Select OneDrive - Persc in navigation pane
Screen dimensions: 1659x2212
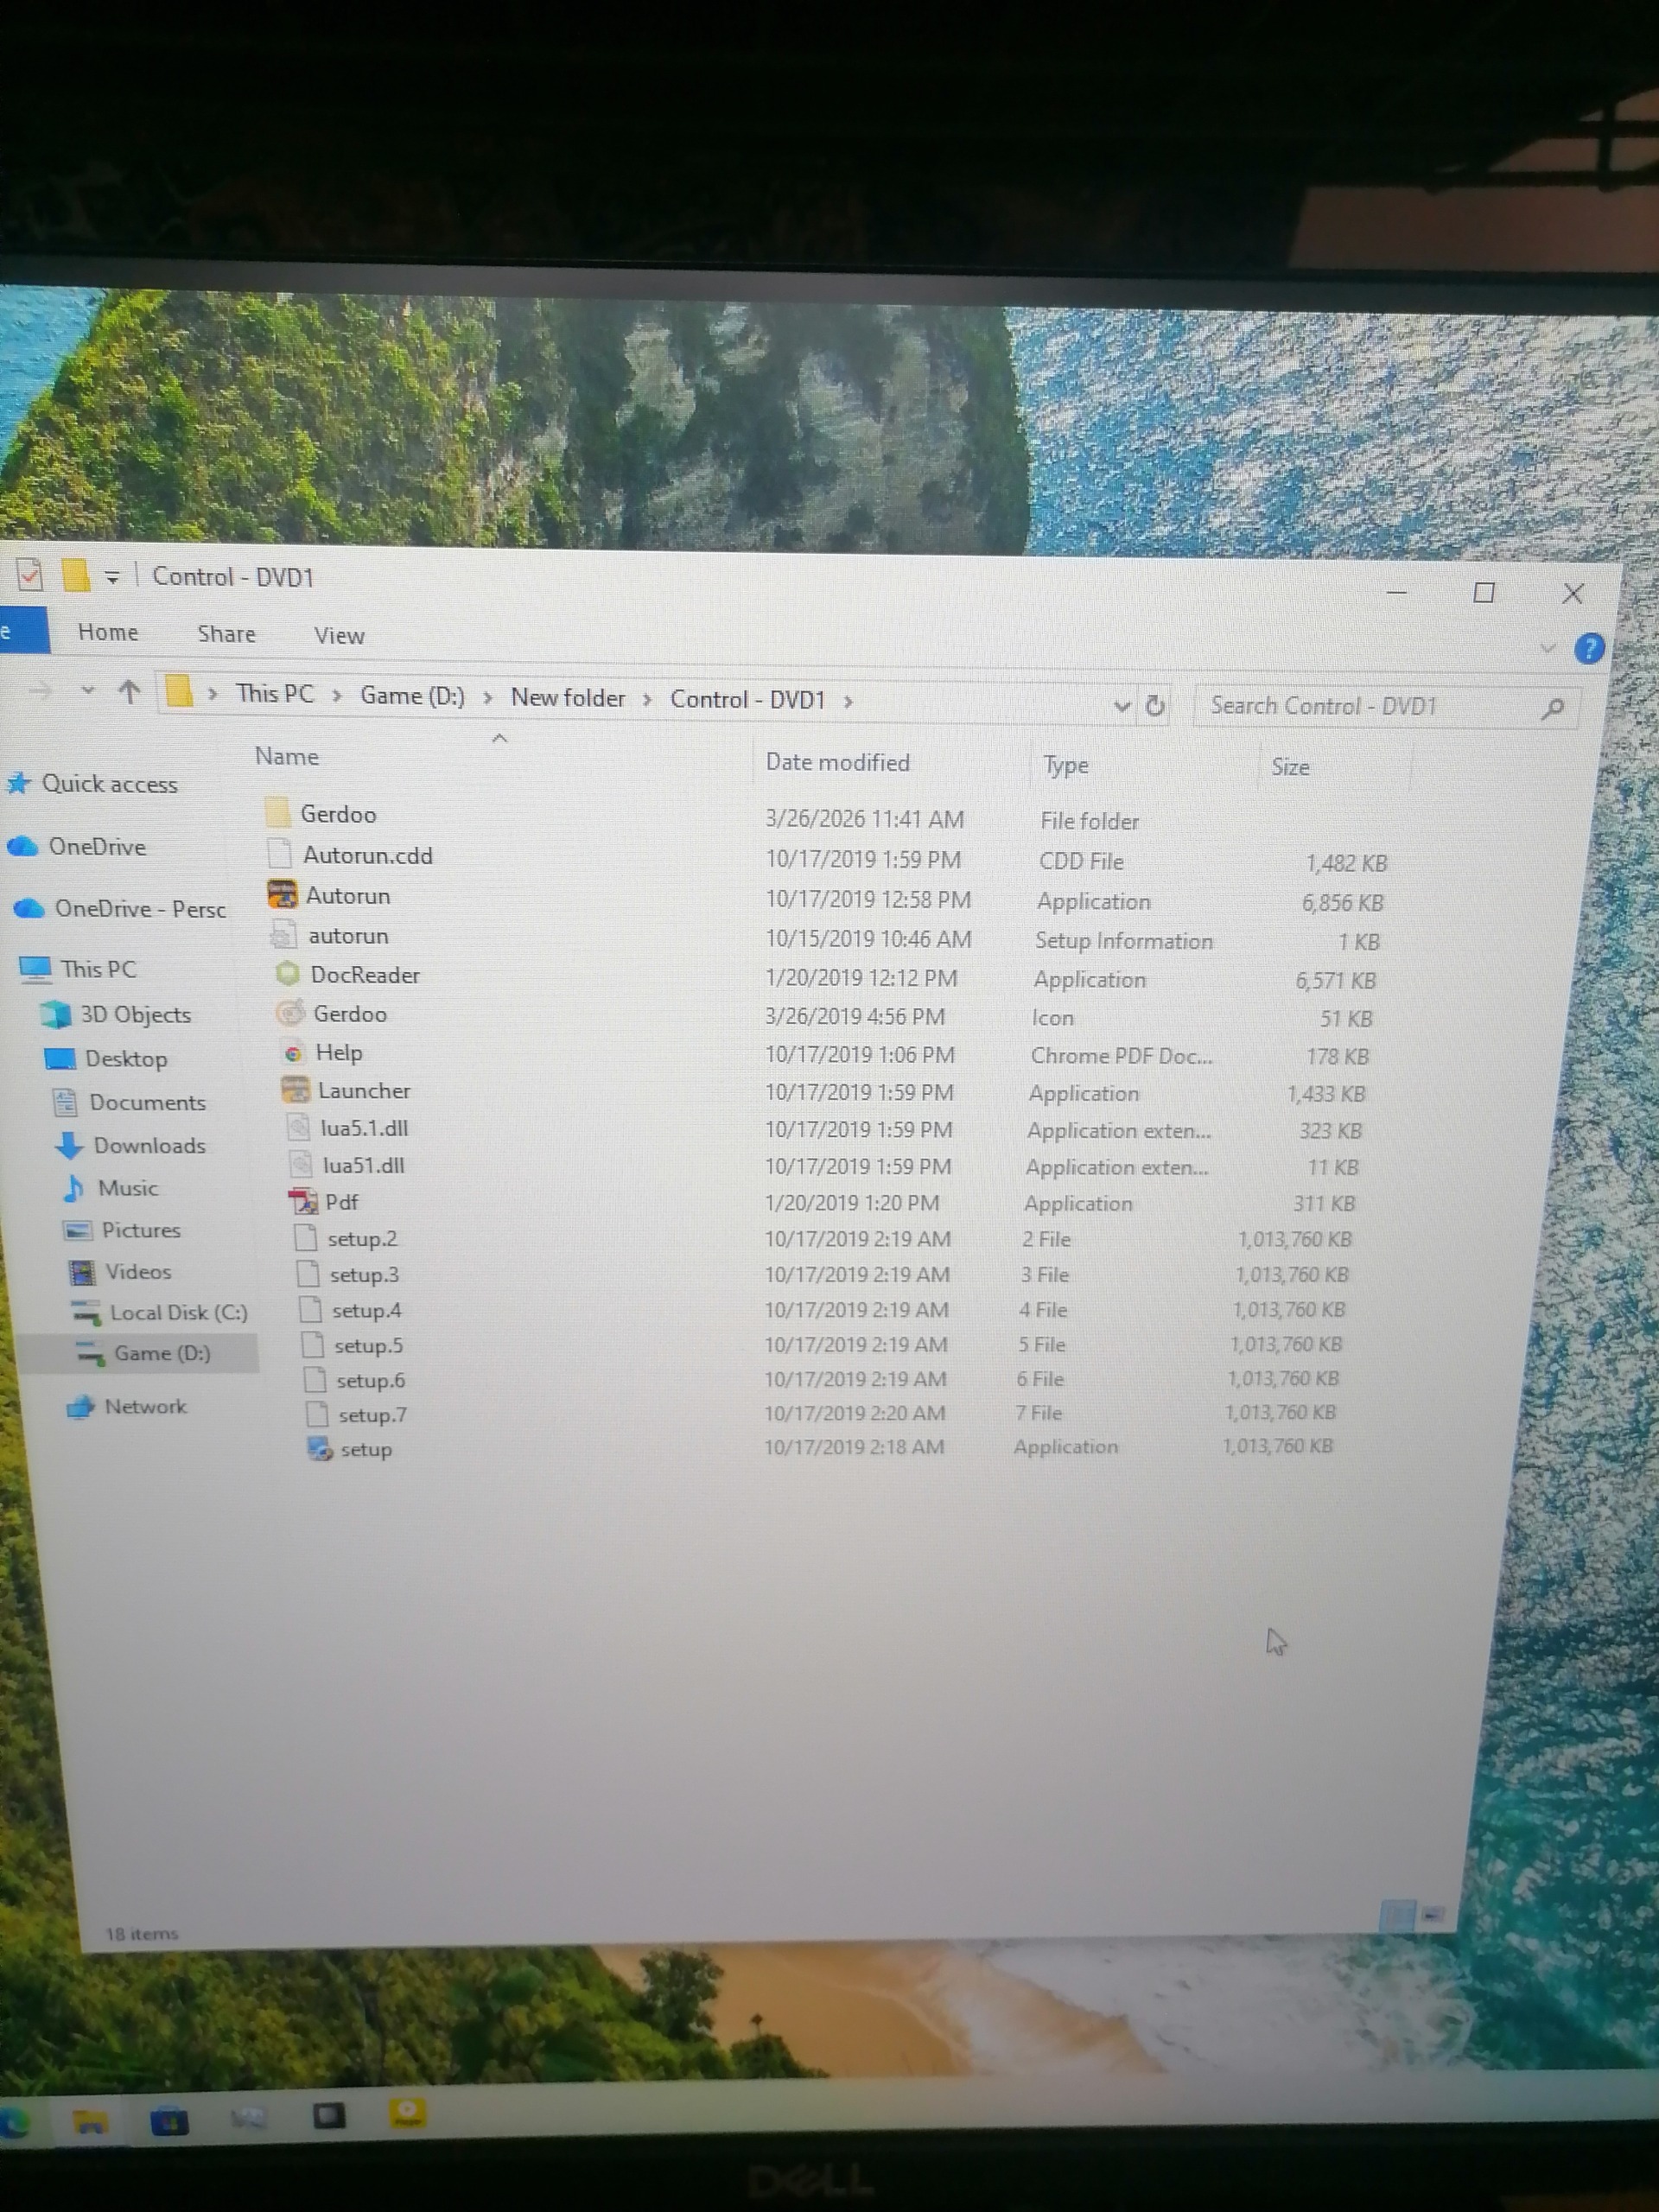point(141,908)
